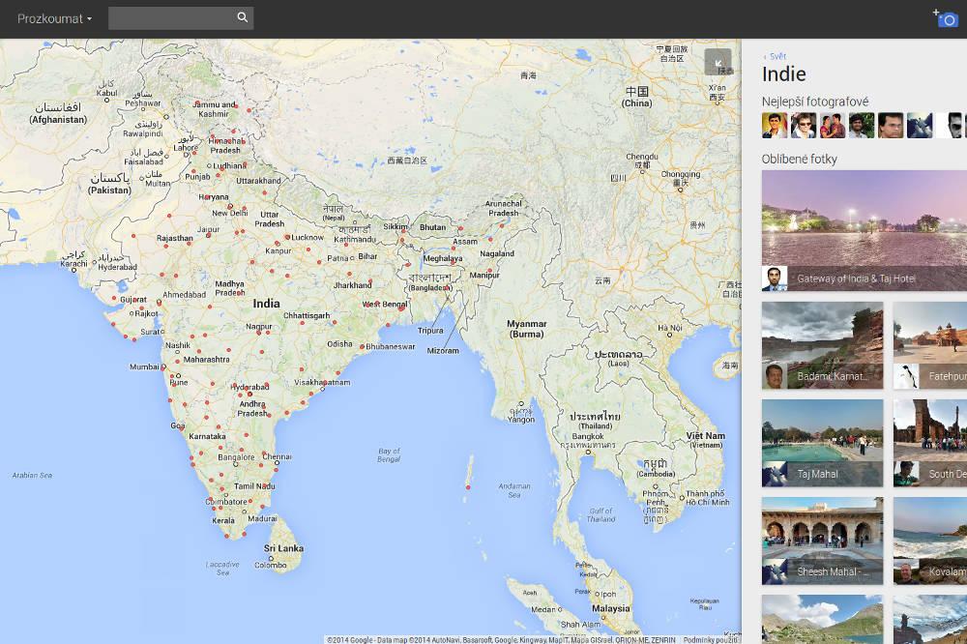Click the author avatar on Sheesh Mahal photo
The image size is (967, 644).
click(774, 571)
